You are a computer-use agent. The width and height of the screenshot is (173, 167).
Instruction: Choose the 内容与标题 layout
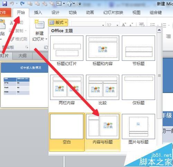pos(102,132)
